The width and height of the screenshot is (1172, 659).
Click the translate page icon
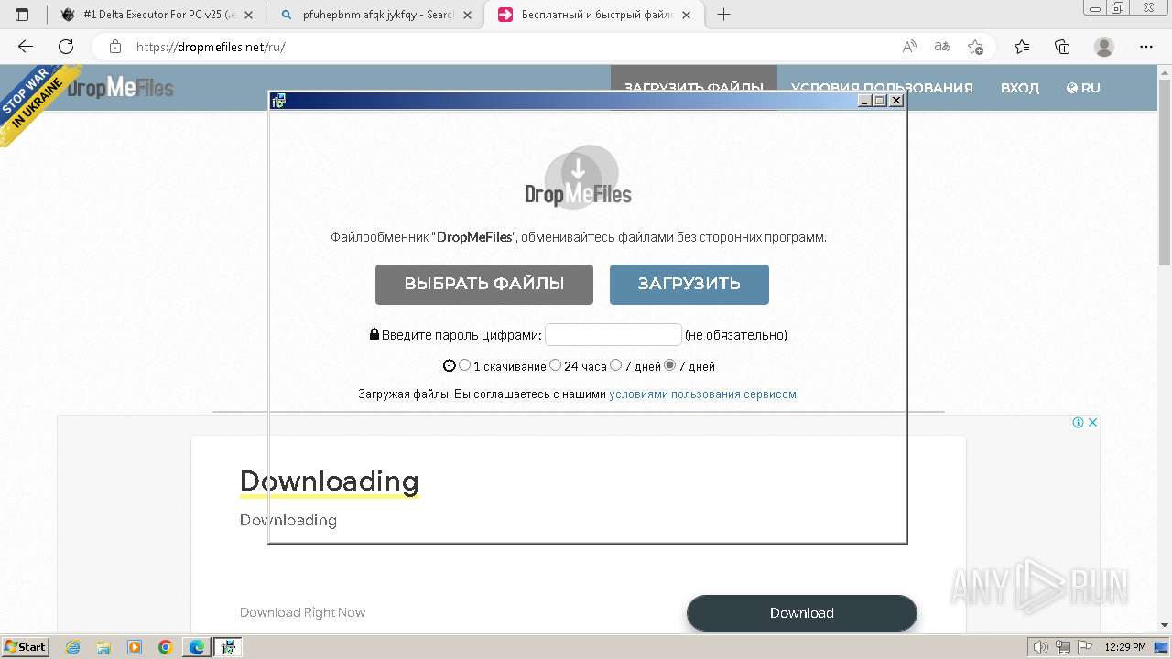click(x=942, y=47)
